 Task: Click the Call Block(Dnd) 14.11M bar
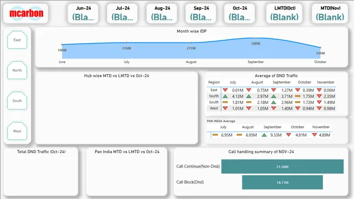point(283,182)
